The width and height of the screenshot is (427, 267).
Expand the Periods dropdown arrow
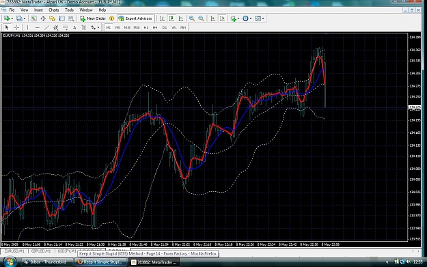click(x=251, y=18)
